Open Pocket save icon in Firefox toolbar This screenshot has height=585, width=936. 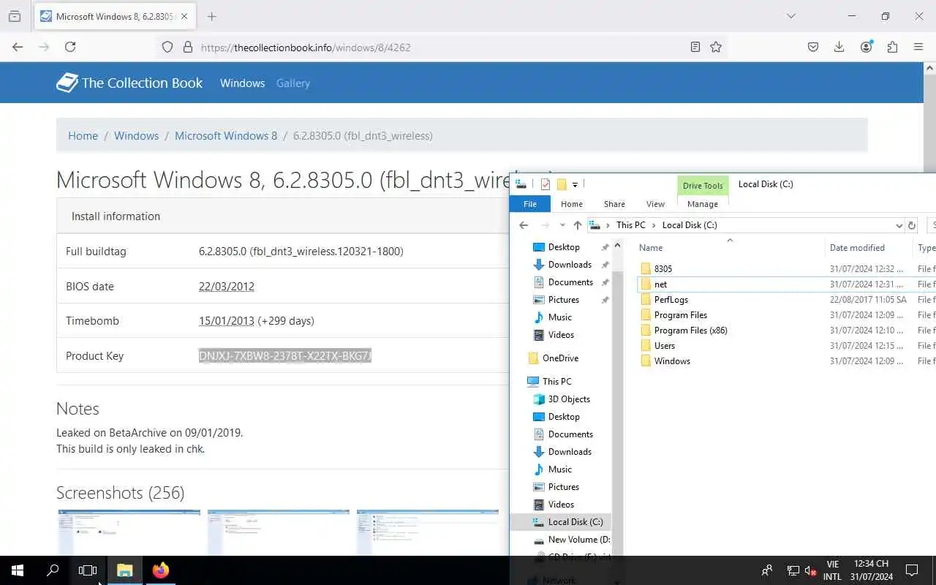(x=813, y=47)
